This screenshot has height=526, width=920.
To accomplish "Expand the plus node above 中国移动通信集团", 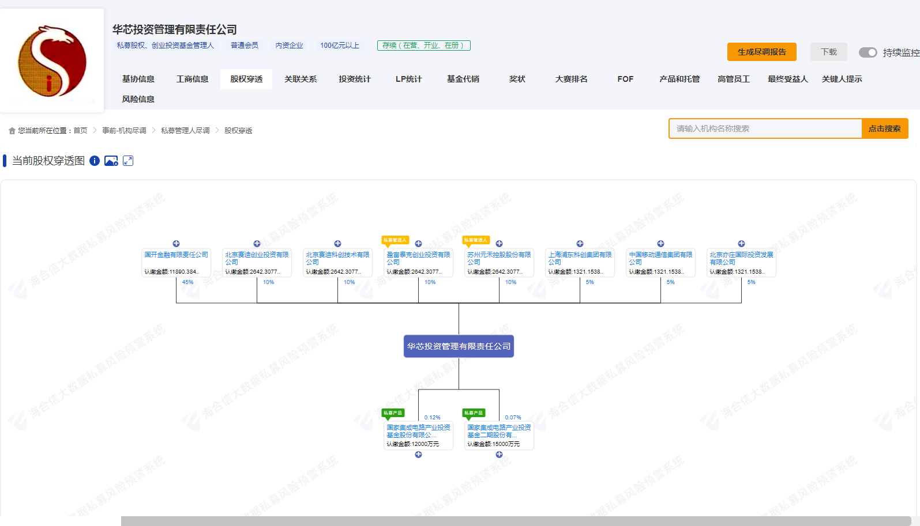I will [x=661, y=244].
